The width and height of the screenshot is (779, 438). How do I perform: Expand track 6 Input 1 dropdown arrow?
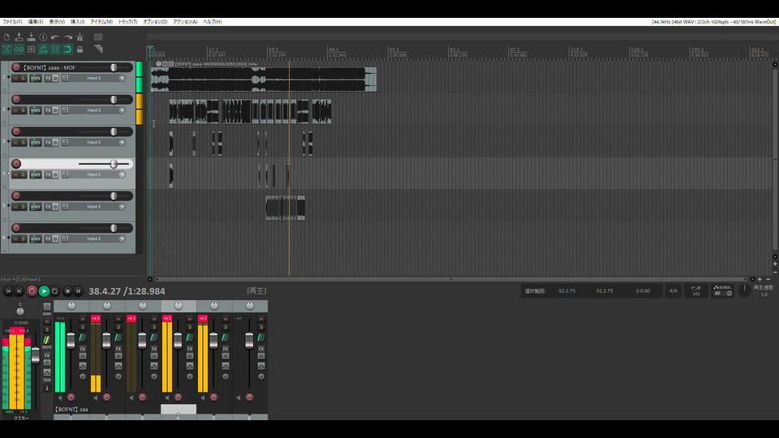[122, 238]
